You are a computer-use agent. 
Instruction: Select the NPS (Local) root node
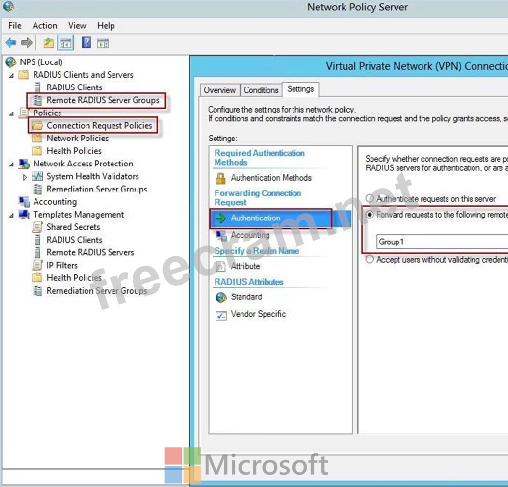pyautogui.click(x=41, y=61)
